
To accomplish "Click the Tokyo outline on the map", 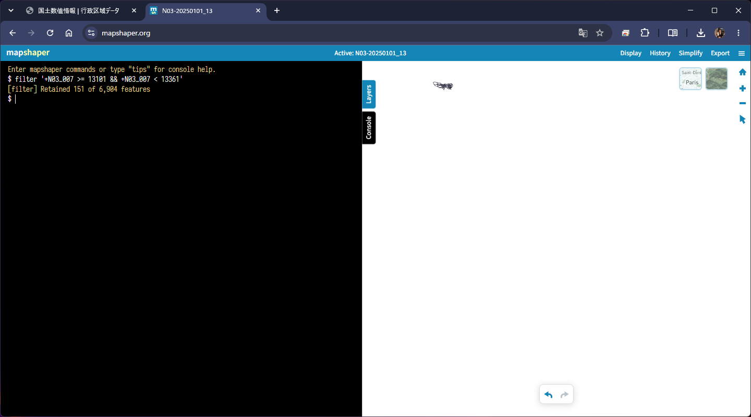I will [443, 85].
